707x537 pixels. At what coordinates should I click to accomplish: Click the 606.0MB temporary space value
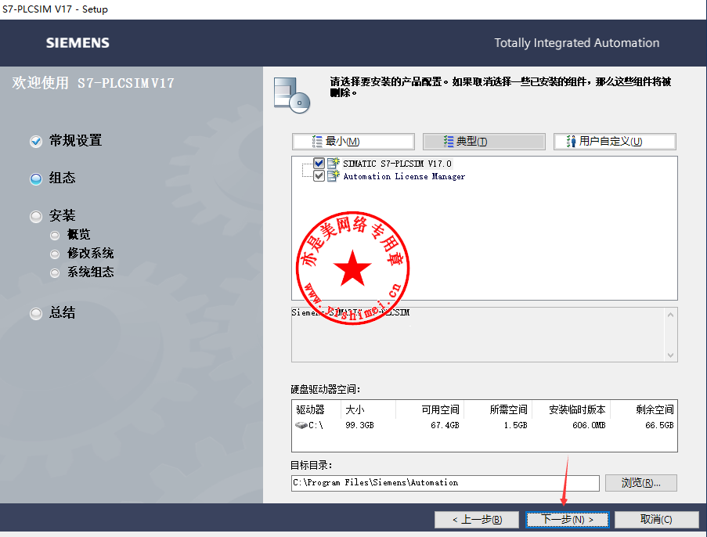tap(589, 425)
